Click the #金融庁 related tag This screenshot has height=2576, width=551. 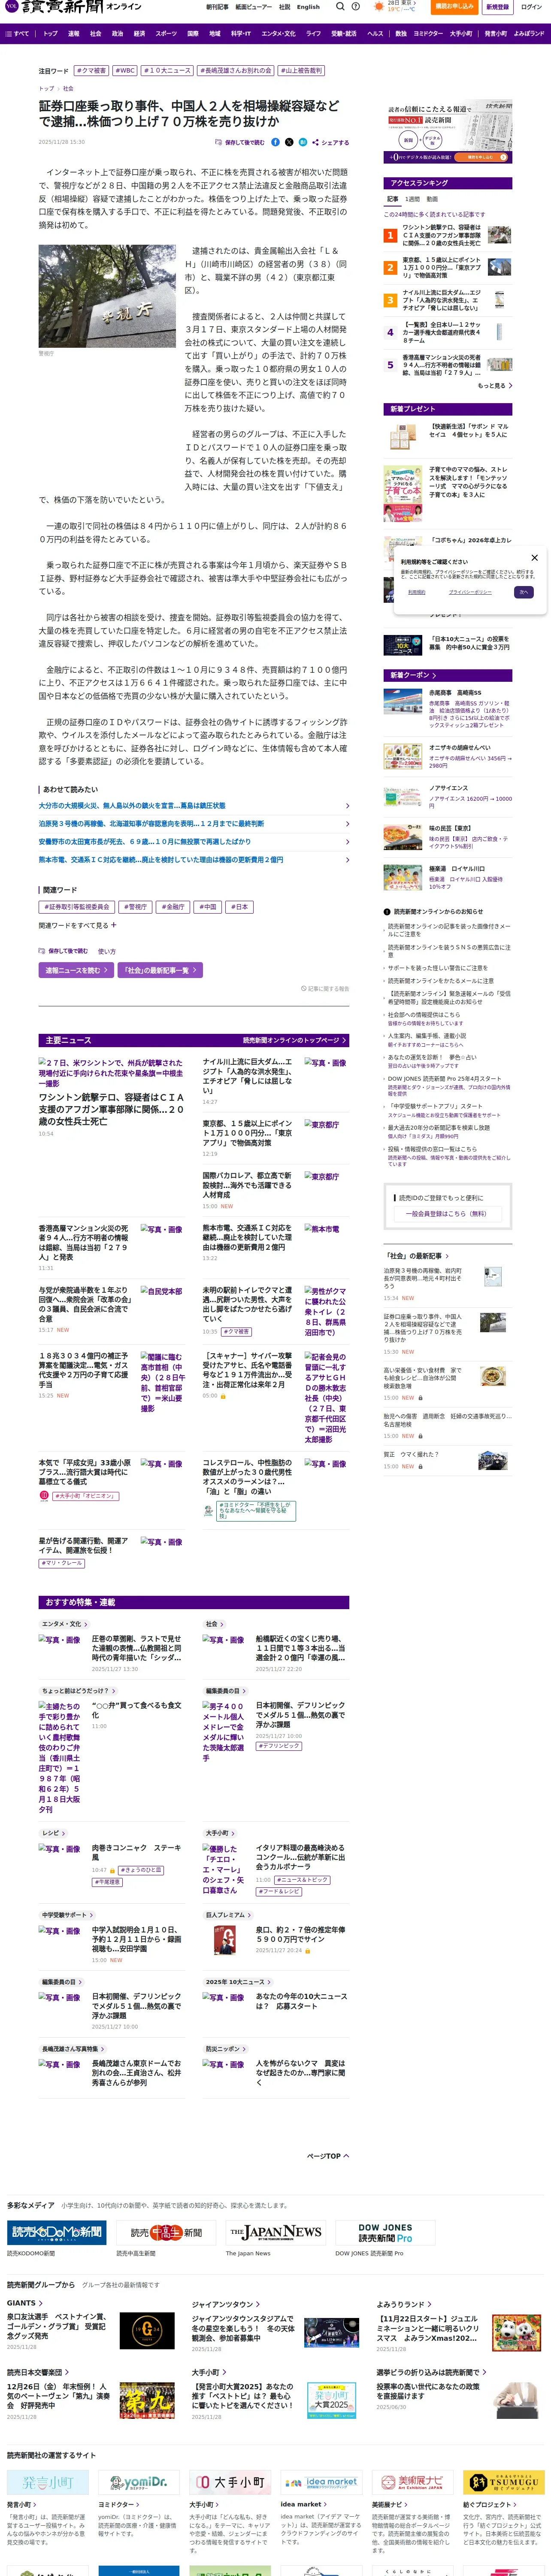click(173, 907)
